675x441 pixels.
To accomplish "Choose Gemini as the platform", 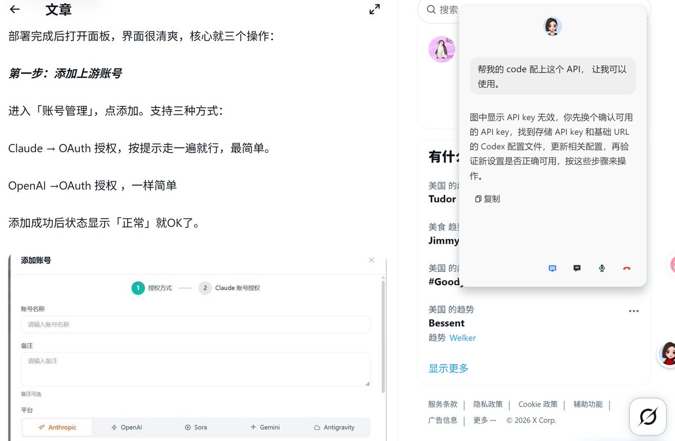I will pos(265,427).
